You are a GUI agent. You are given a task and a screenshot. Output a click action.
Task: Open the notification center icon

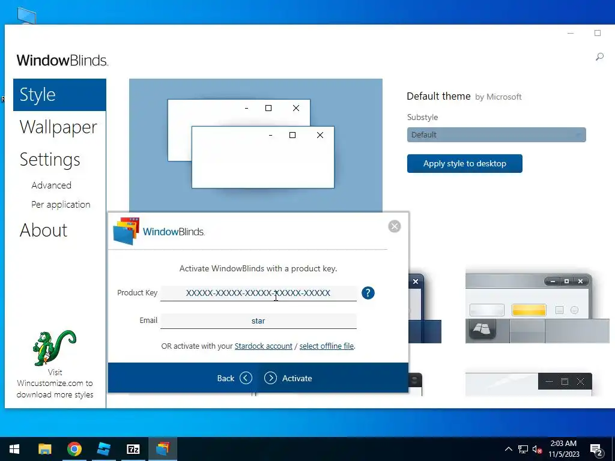(x=596, y=450)
